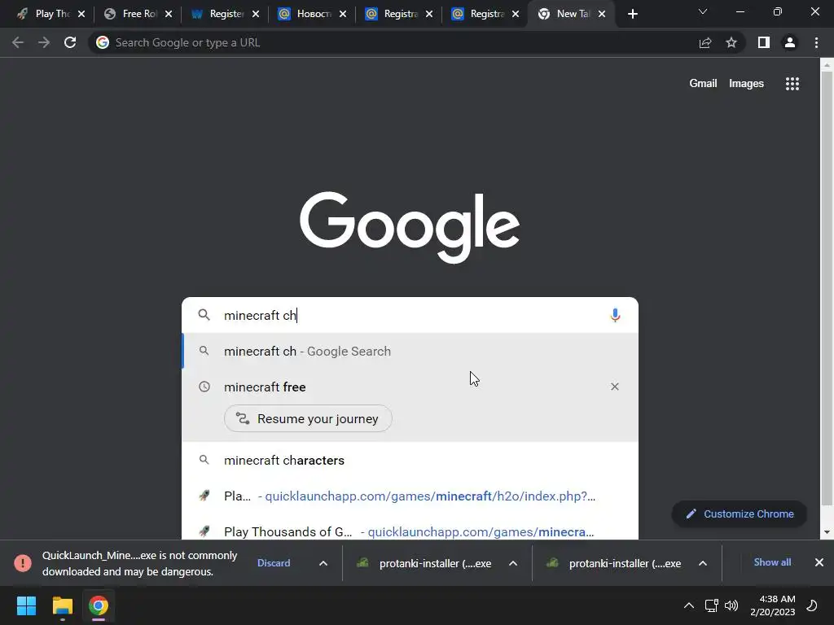Click Customize Chrome button
This screenshot has width=834, height=625.
click(x=740, y=514)
